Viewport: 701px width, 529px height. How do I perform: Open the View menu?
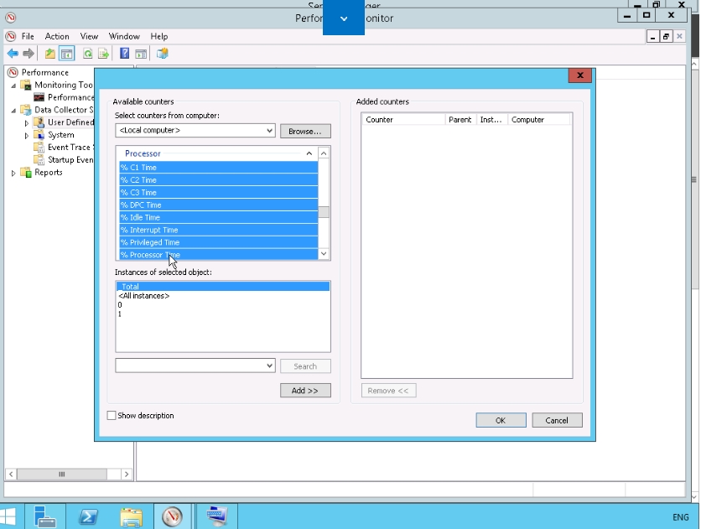pos(89,37)
